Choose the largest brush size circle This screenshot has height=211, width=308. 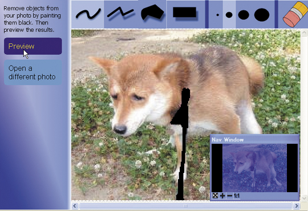click(x=262, y=15)
